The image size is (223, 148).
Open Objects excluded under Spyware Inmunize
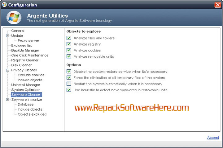[32, 114]
